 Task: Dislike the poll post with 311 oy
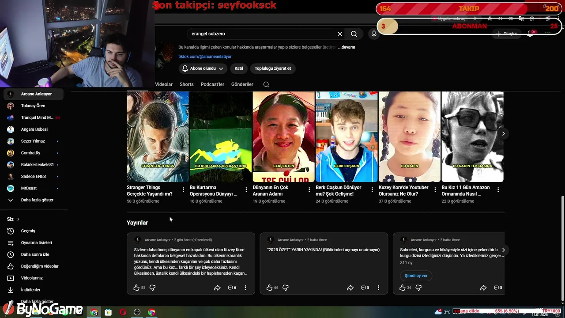[x=418, y=288]
